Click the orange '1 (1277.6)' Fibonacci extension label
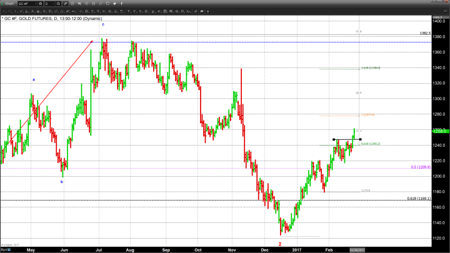The width and height of the screenshot is (450, 253). pos(368,115)
